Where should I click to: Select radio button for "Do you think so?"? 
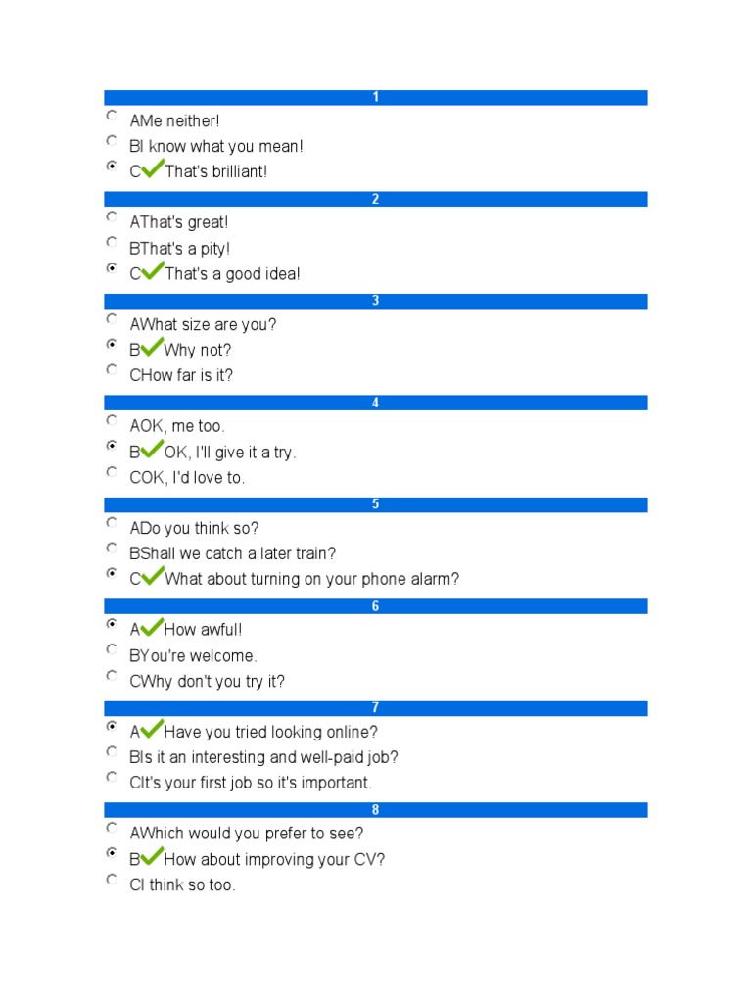point(112,524)
